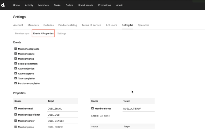This screenshot has width=205, height=129.
Task: Click the Duel logo icon
Action: click(x=3, y=5)
